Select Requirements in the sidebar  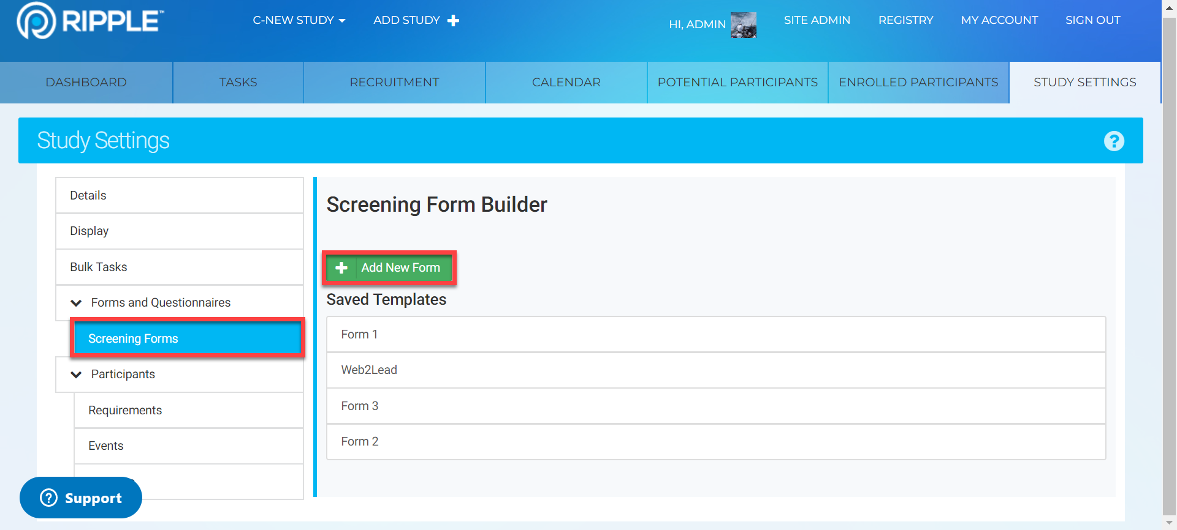[x=125, y=411]
